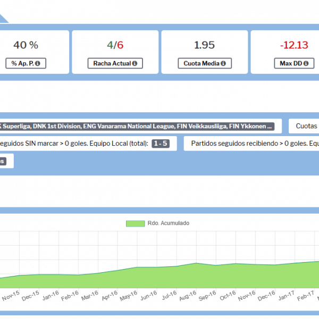
Task: Click the Partidos seguidos recibiendo filter text
Action: click(x=255, y=144)
